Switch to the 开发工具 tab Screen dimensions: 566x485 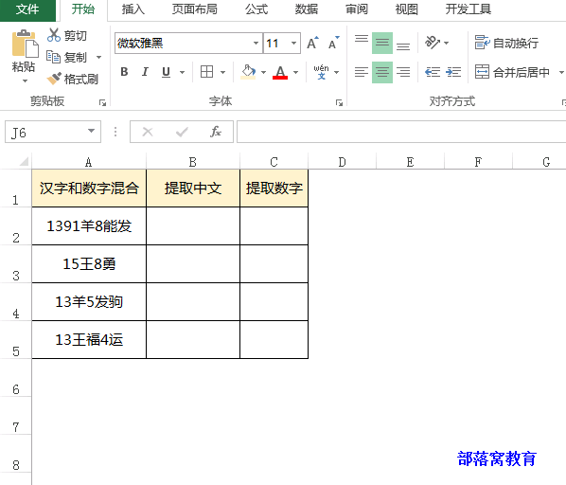[x=469, y=9]
